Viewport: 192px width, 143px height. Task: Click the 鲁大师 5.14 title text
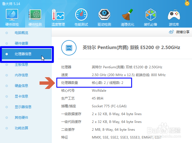pyautogui.click(x=11, y=4)
